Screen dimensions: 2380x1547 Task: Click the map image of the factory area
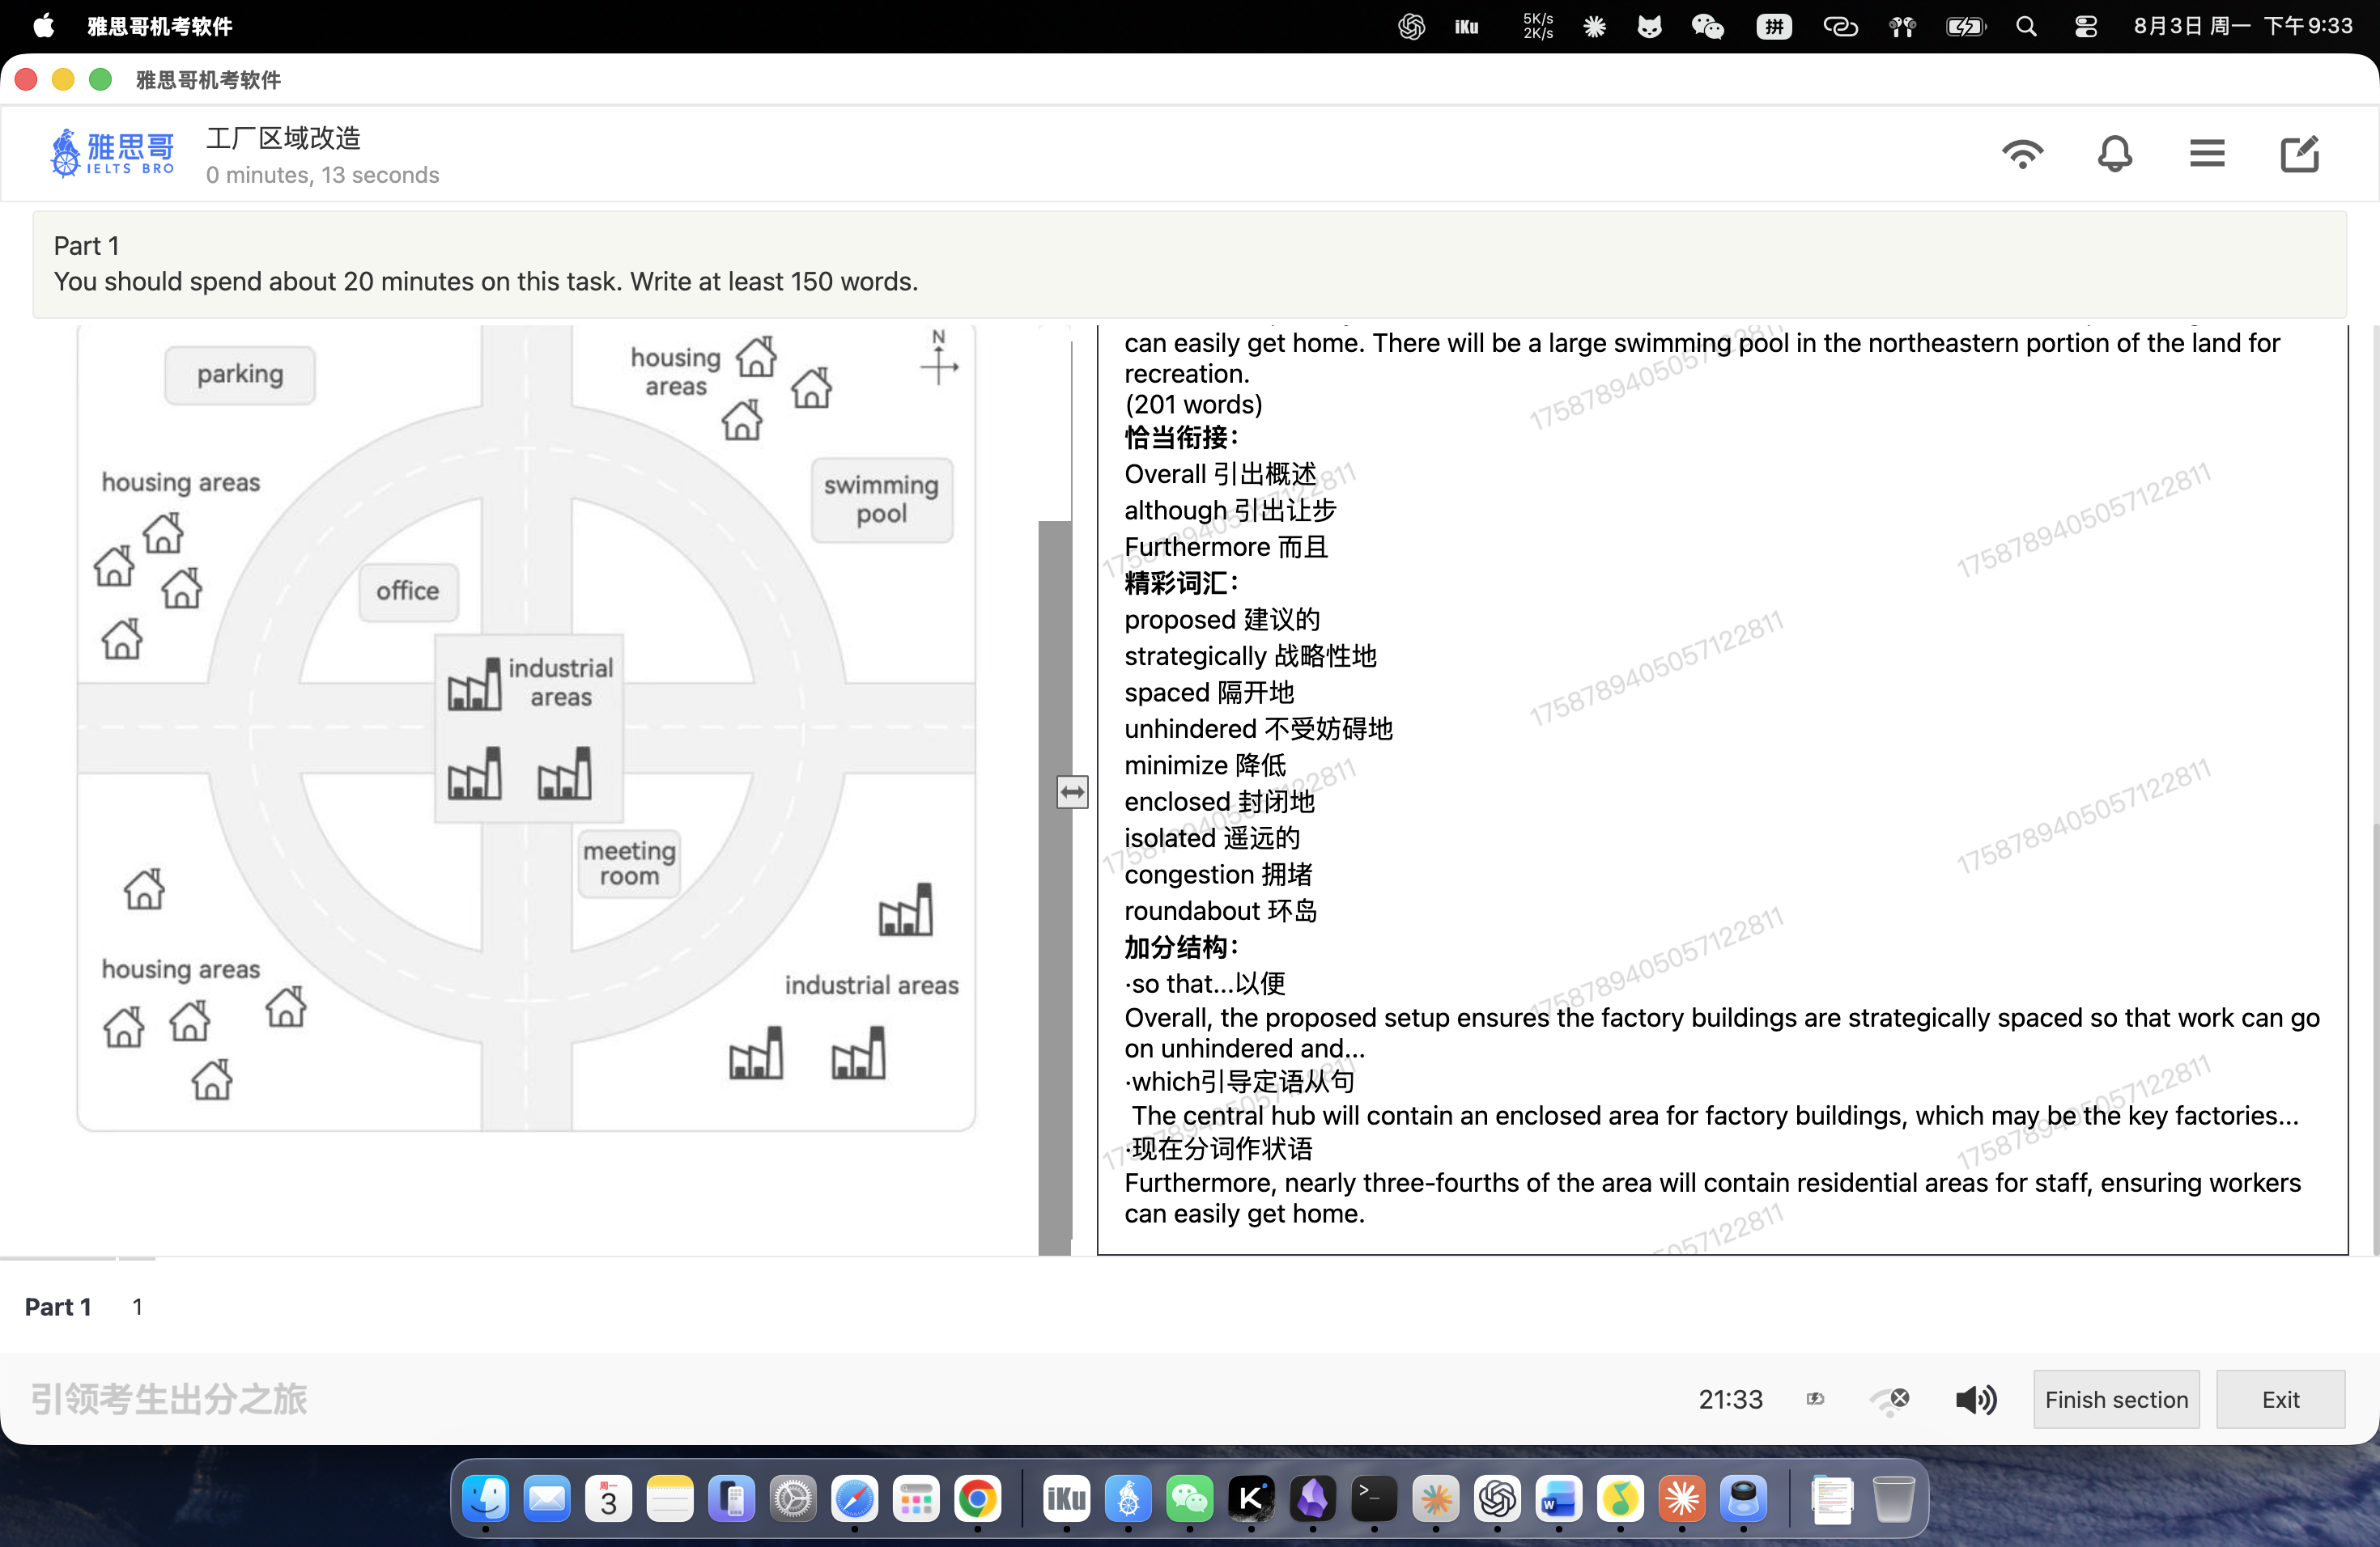[526, 727]
